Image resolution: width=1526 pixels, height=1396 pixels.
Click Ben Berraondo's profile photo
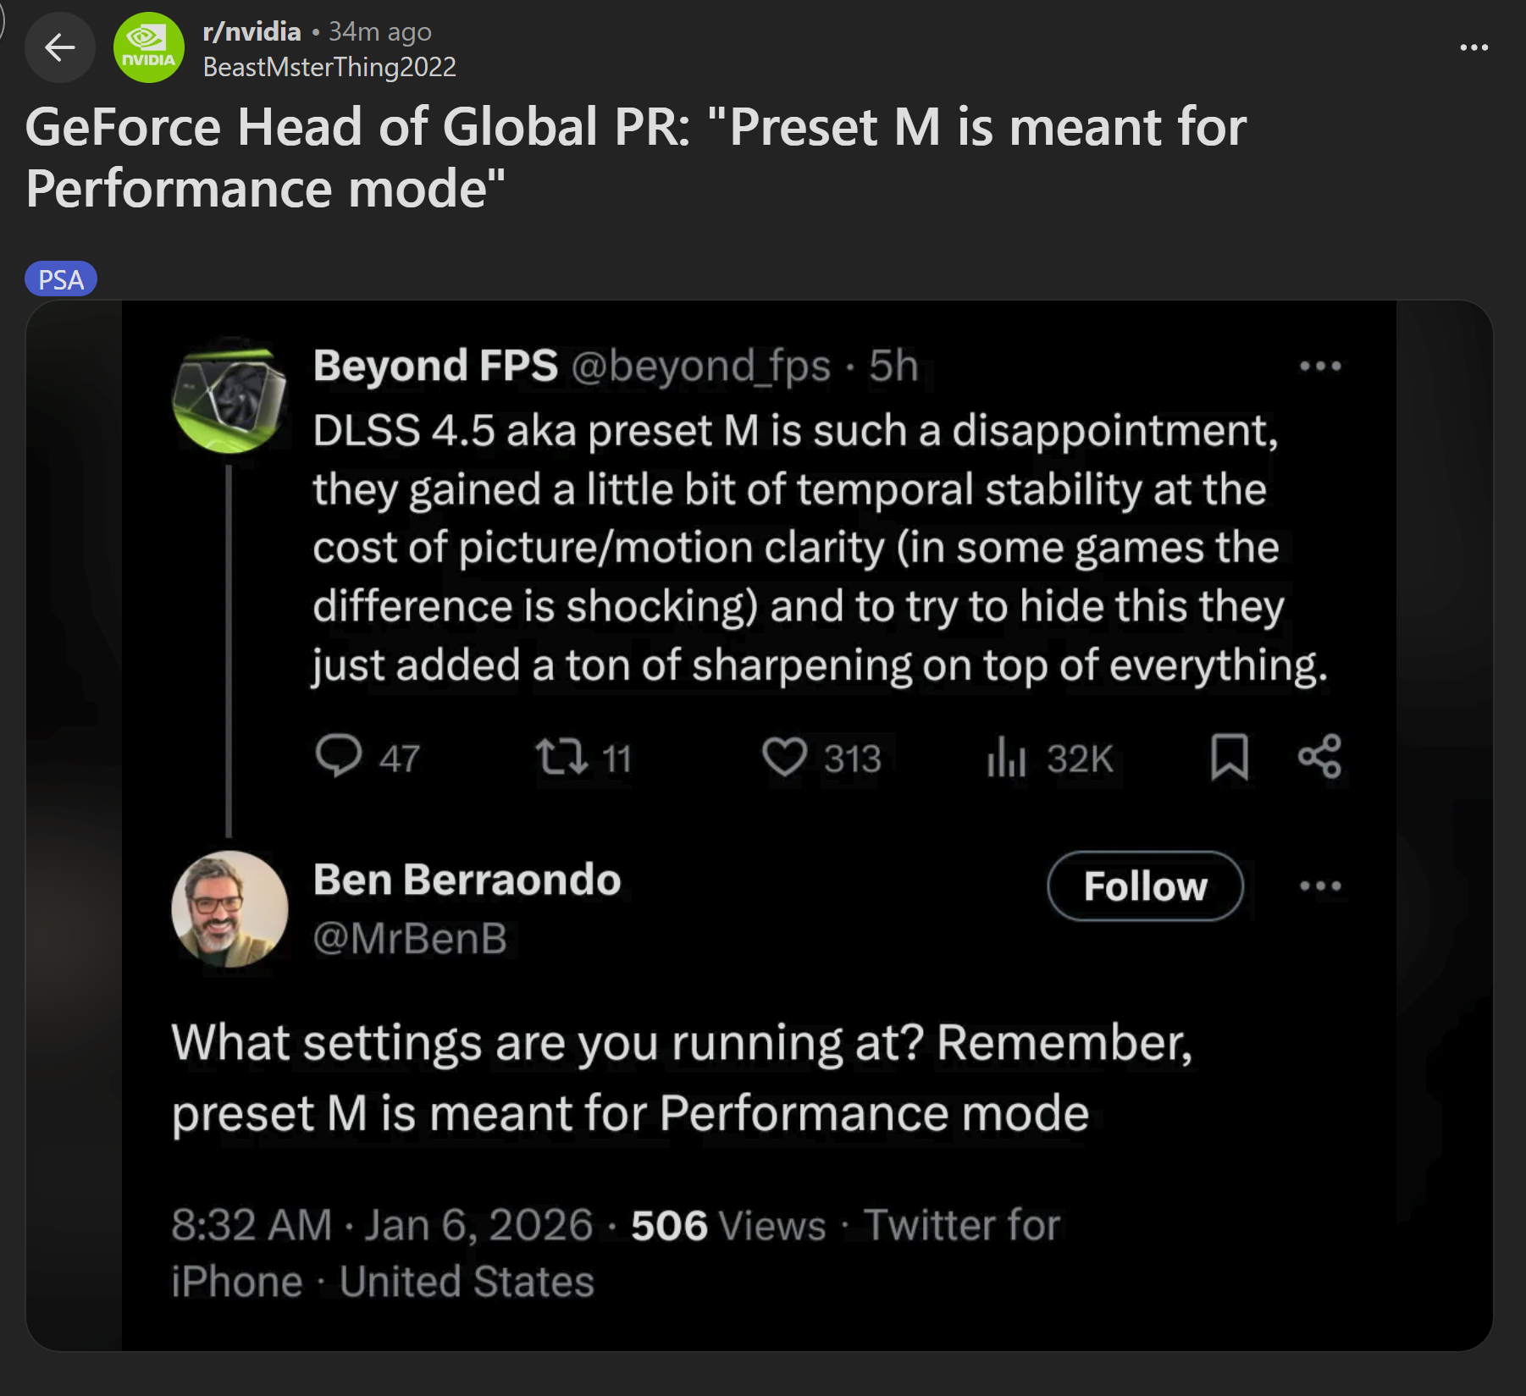pos(229,909)
